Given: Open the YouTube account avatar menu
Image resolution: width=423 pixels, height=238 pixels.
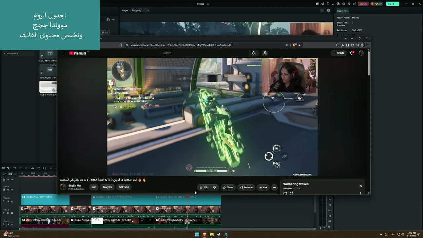Looking at the screenshot, I should tap(361, 53).
